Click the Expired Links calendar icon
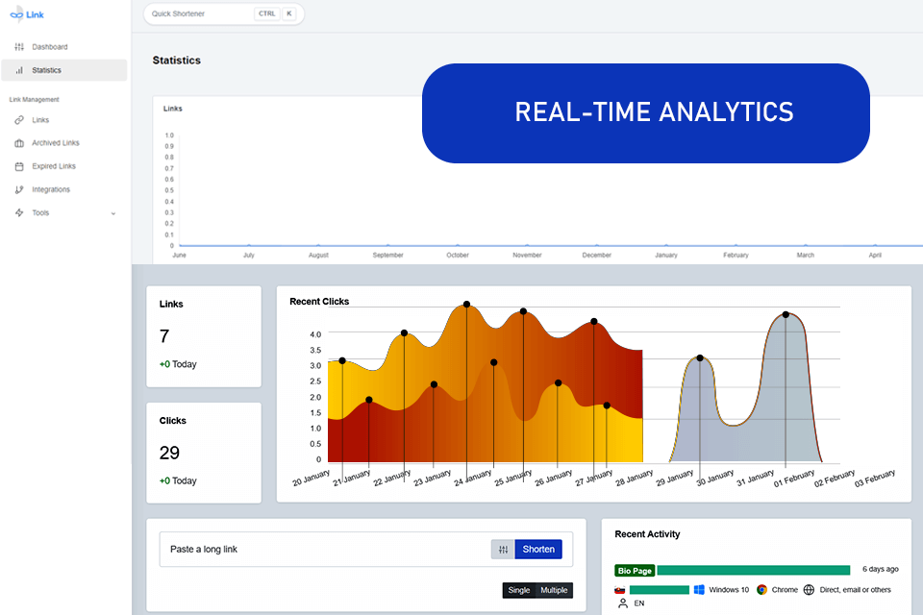 click(x=19, y=166)
